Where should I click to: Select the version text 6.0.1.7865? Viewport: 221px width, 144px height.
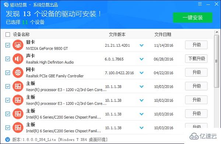[x=114, y=59]
